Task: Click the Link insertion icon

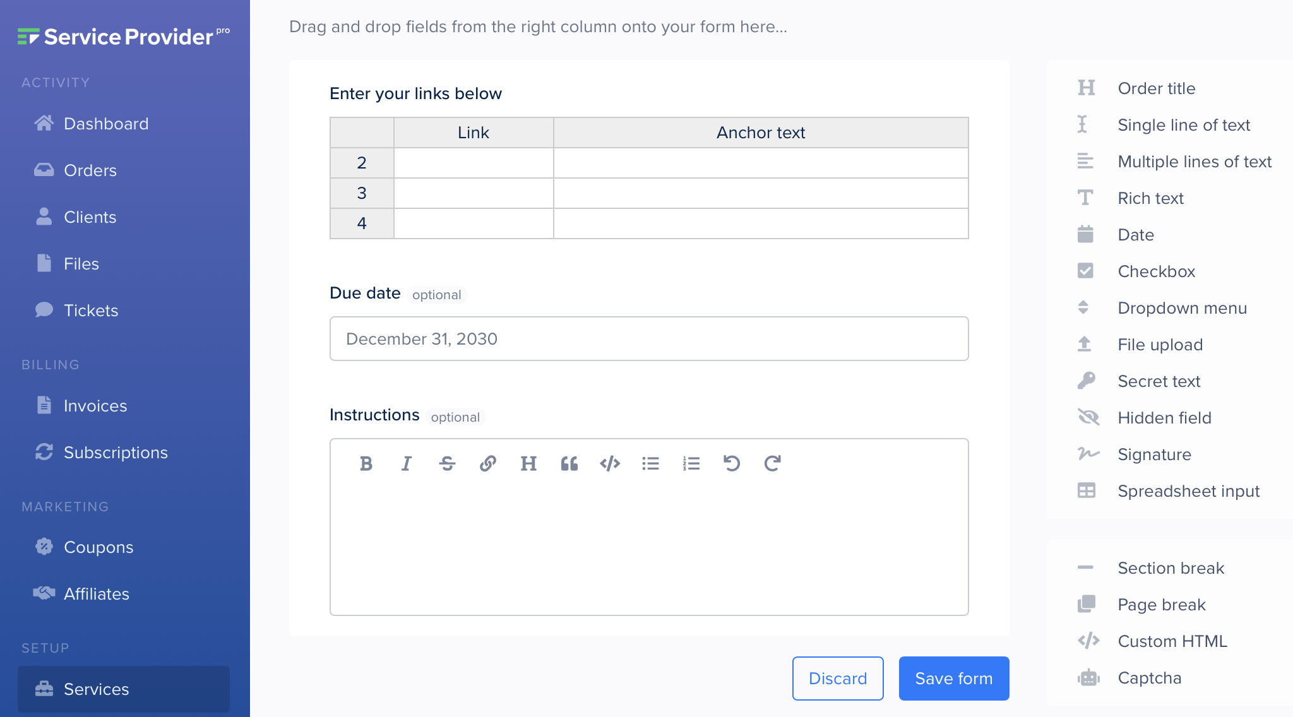Action: [487, 463]
